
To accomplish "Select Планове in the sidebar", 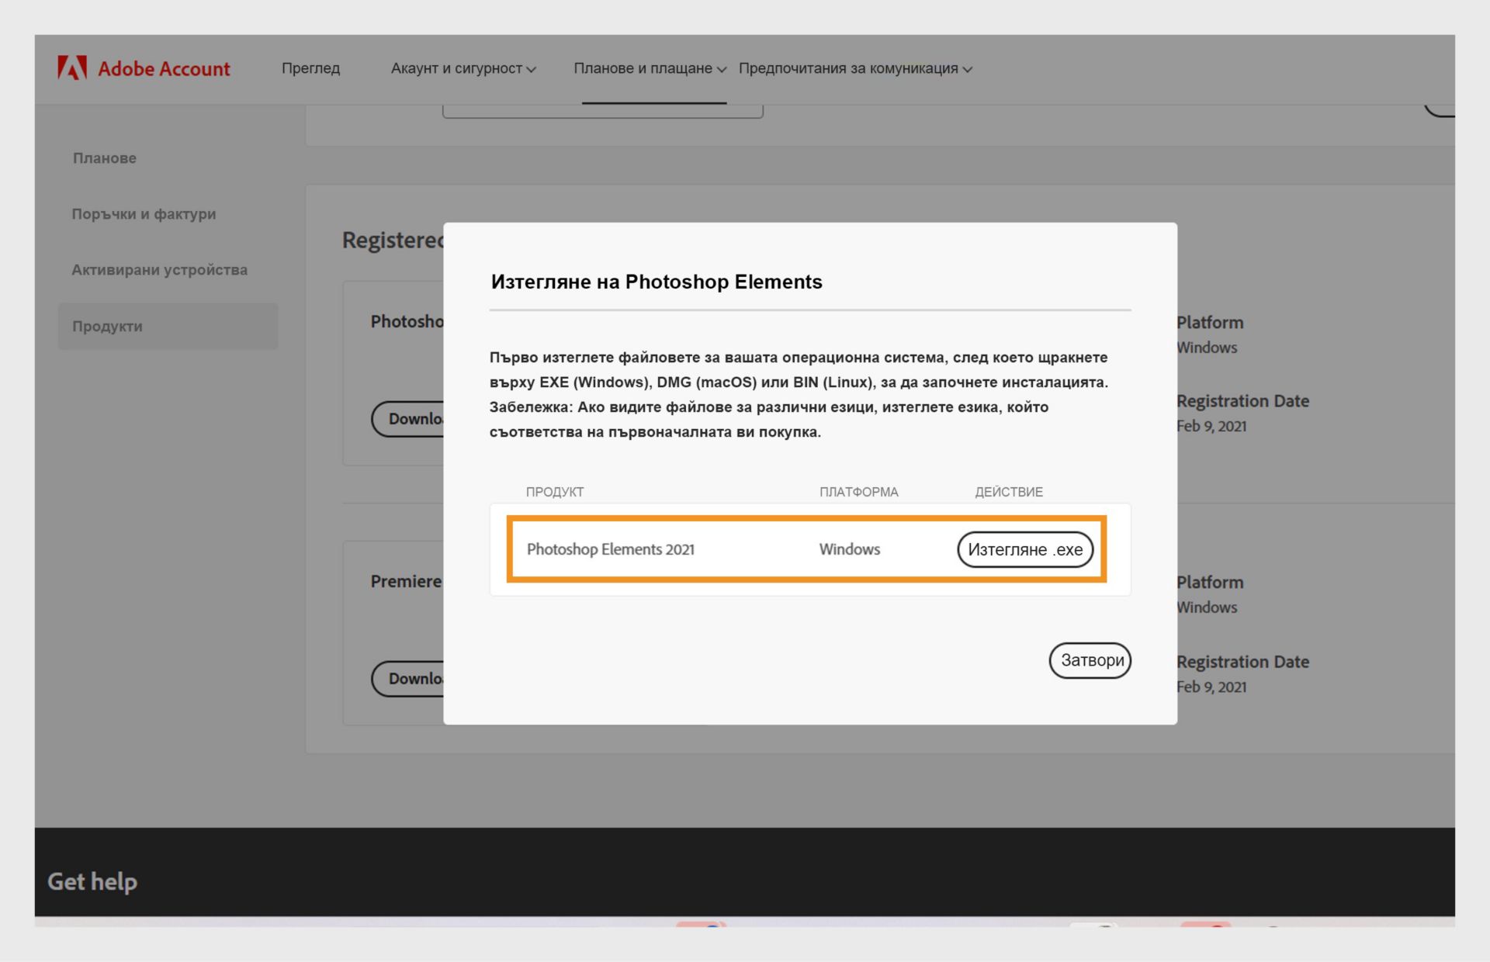I will 105,158.
